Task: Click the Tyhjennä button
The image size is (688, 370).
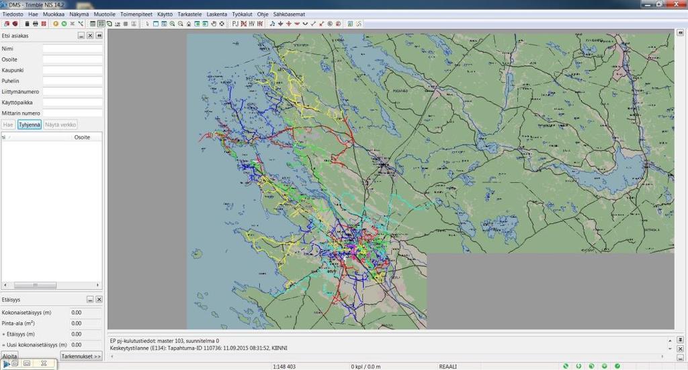Action: tap(30, 125)
